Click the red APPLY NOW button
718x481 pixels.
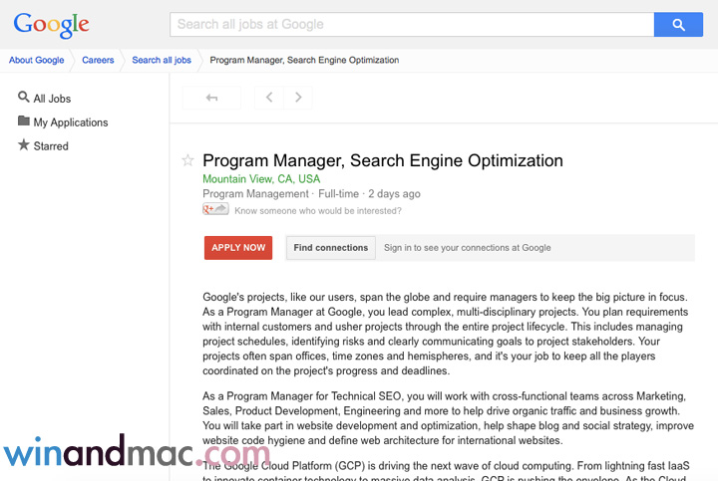pos(238,248)
